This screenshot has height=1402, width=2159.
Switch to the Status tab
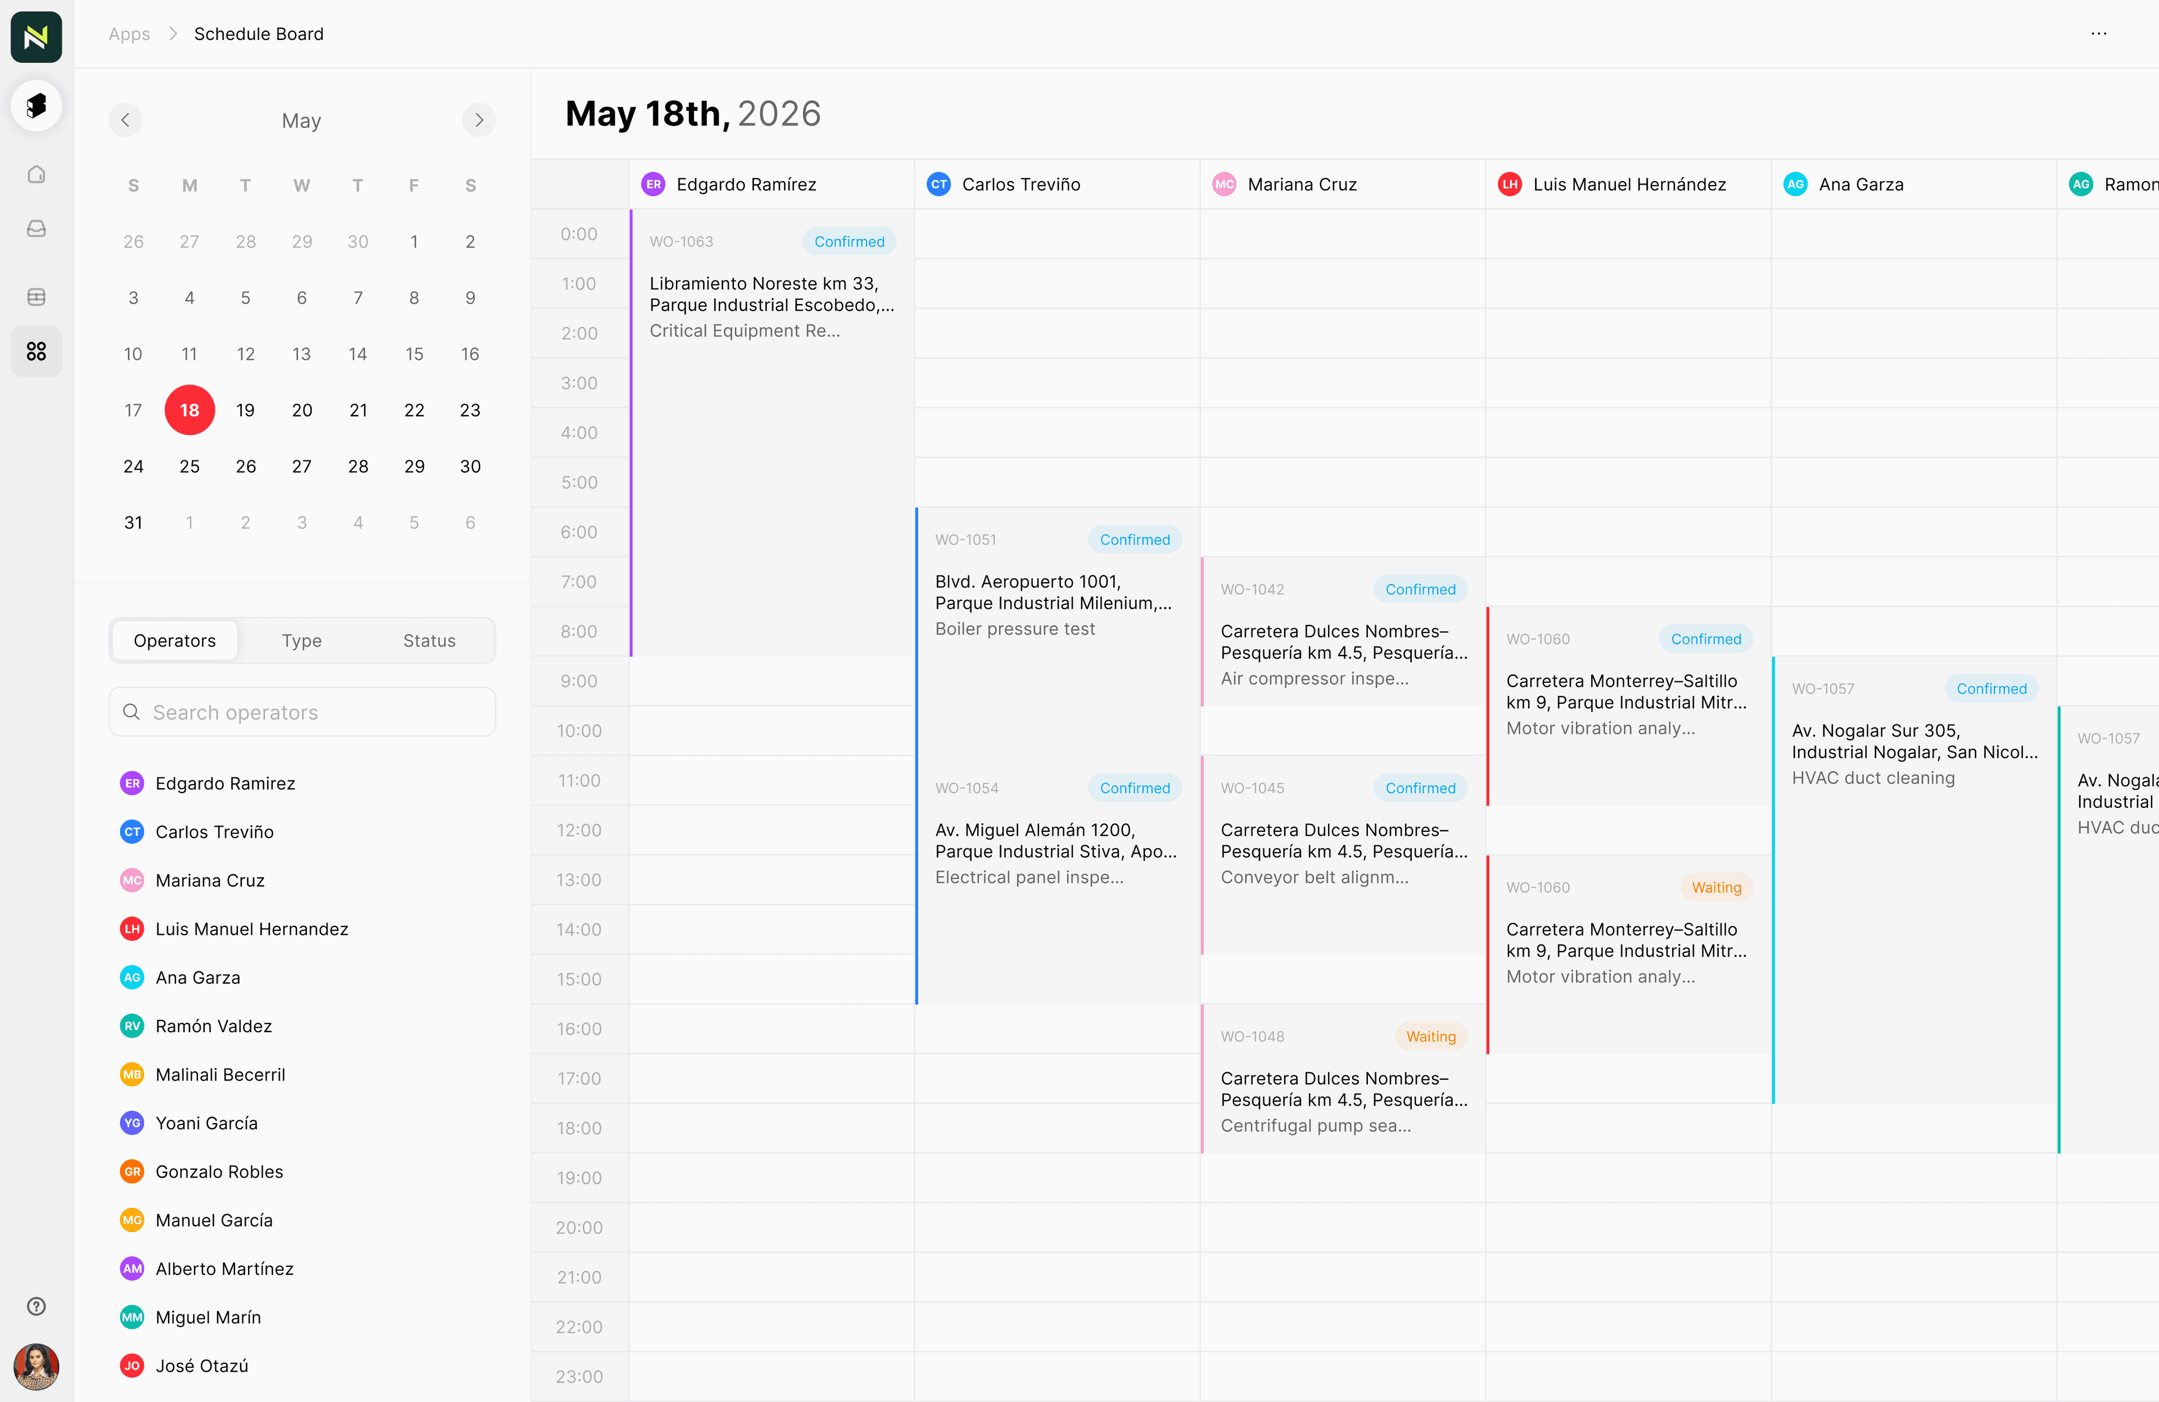point(429,640)
